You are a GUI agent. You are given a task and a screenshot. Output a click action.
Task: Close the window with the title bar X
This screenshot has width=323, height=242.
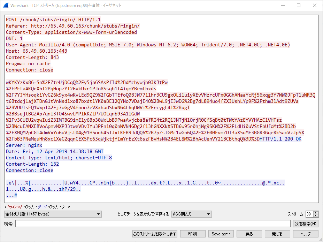(314, 5)
